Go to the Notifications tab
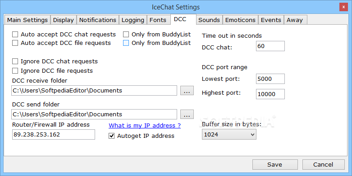 [x=98, y=20]
